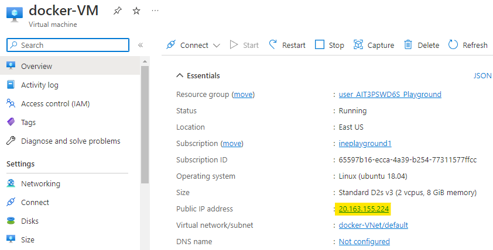This screenshot has width=493, height=250.
Task: Click the sidebar Search field
Action: tap(67, 45)
